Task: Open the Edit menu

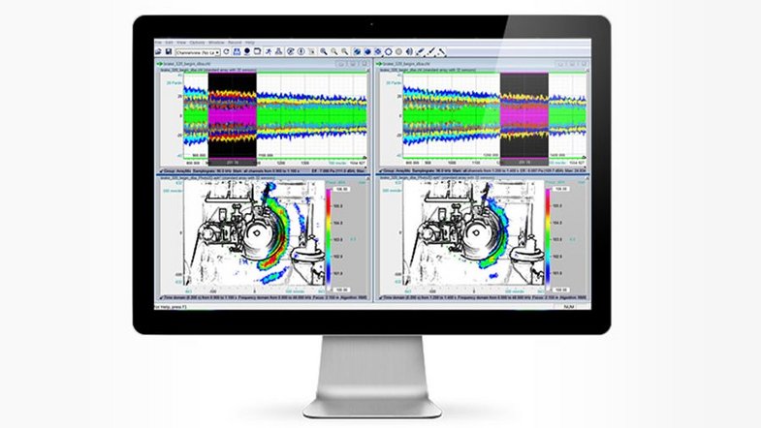Action: (x=169, y=43)
